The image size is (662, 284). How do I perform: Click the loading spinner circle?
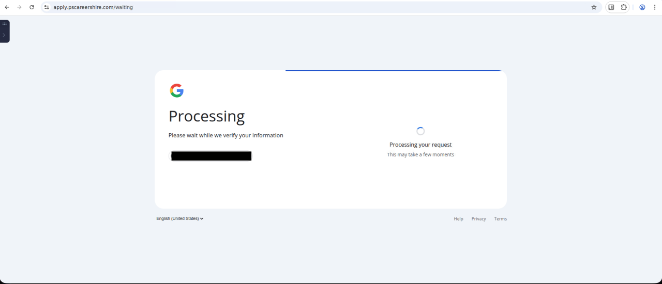pos(420,131)
